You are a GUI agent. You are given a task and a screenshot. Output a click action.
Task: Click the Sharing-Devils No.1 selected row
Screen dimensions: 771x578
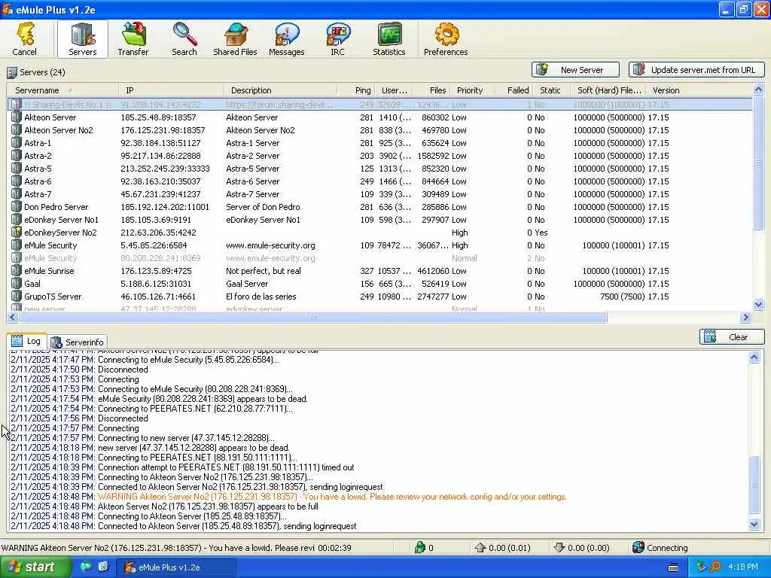point(379,105)
